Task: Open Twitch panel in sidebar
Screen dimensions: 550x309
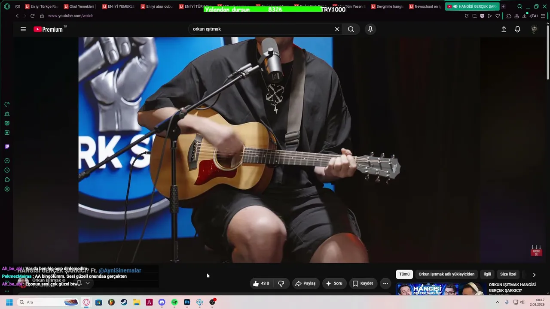Action: (7, 146)
